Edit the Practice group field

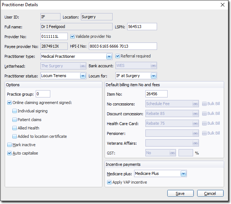[43, 94]
